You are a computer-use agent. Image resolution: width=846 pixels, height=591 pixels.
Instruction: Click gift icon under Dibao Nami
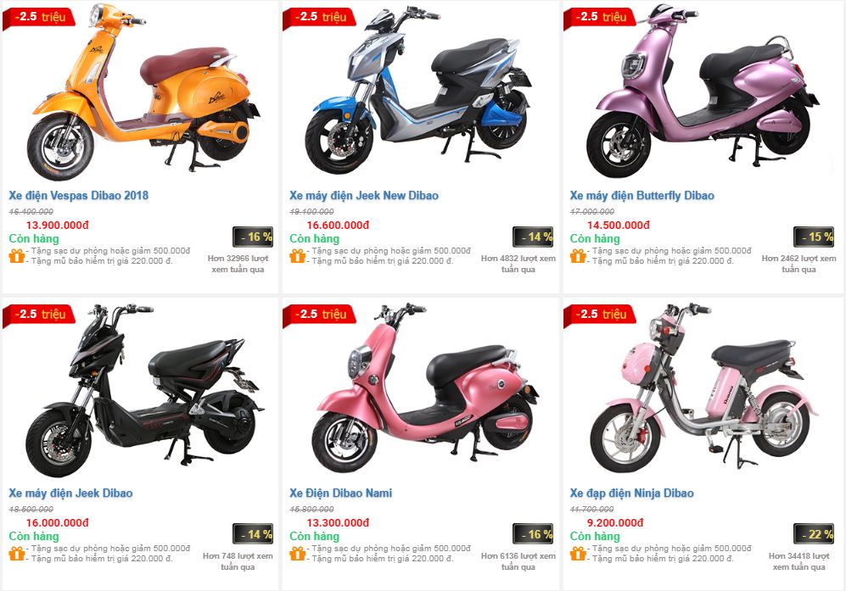click(297, 553)
